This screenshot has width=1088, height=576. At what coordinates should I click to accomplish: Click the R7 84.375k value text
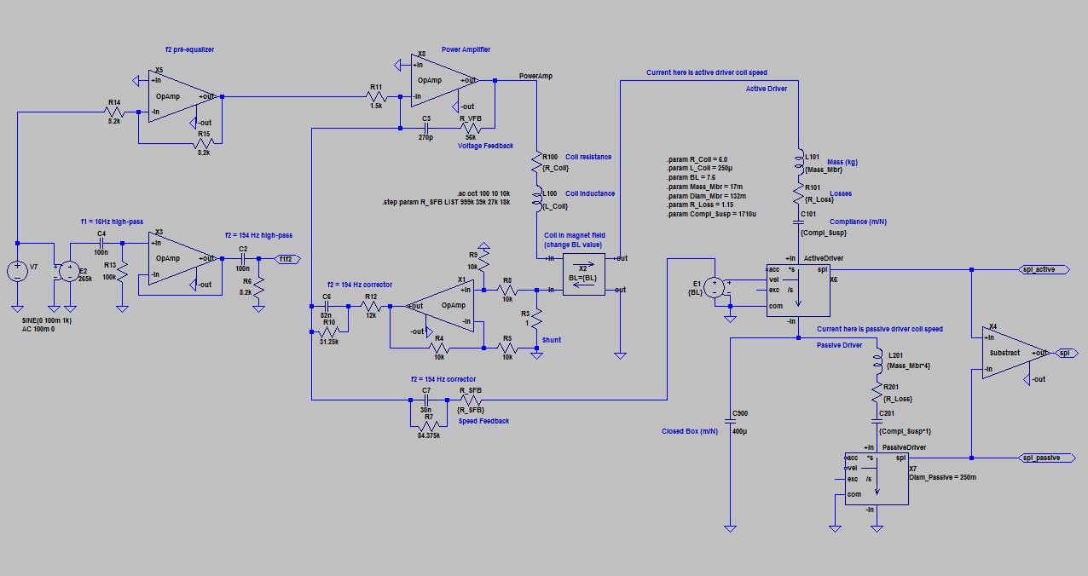[x=430, y=436]
